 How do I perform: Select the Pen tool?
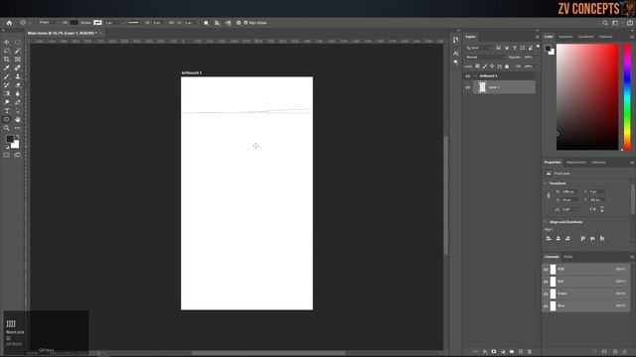click(18, 102)
